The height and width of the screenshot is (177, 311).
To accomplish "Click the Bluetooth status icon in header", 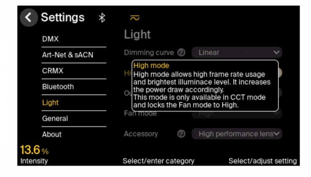I will (x=102, y=18).
